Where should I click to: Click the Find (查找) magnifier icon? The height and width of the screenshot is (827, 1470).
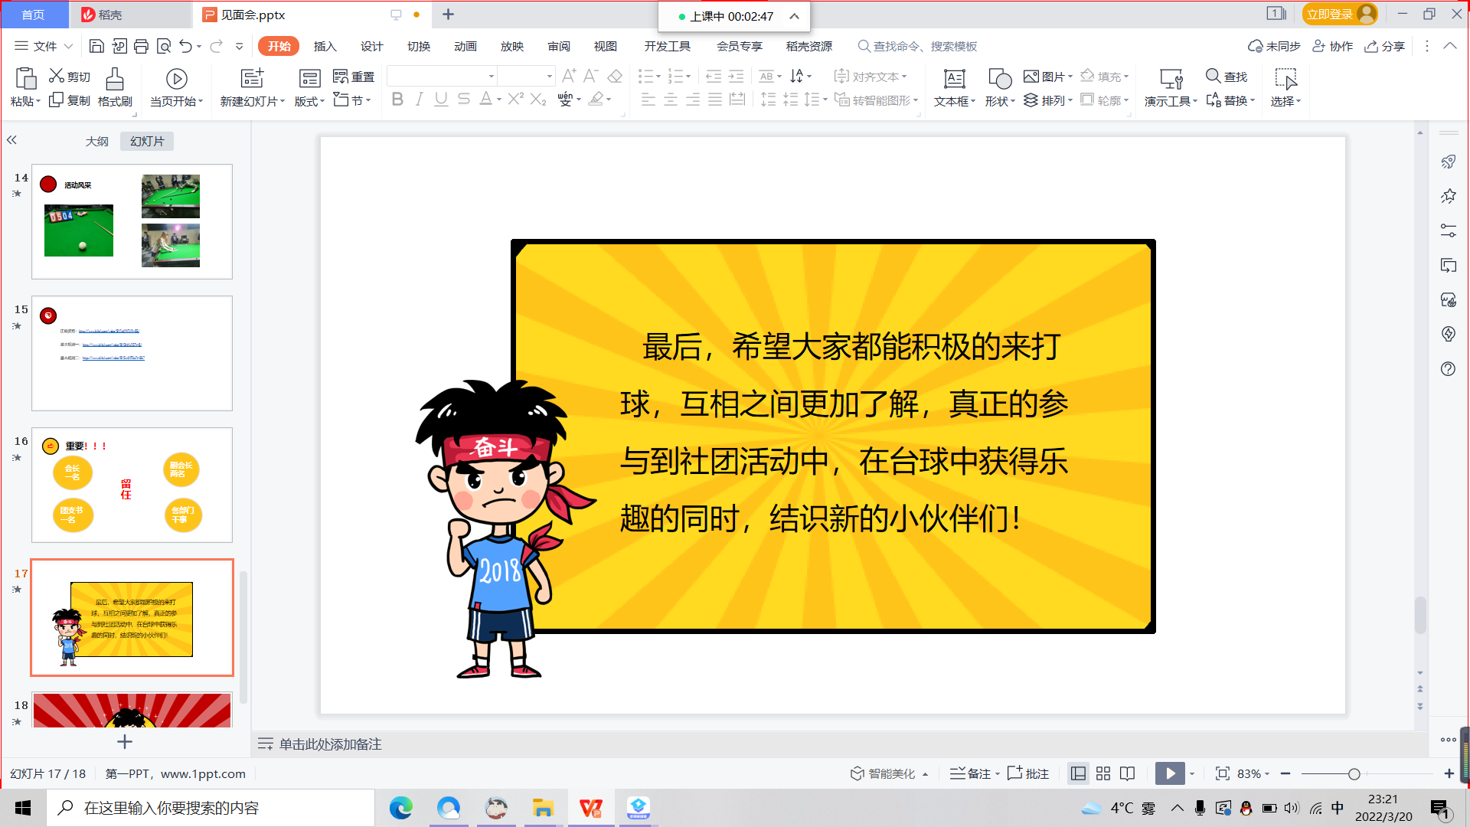[x=1213, y=76]
